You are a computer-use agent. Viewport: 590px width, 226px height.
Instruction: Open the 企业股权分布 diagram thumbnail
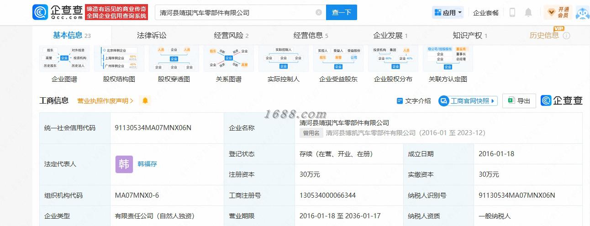pos(393,58)
